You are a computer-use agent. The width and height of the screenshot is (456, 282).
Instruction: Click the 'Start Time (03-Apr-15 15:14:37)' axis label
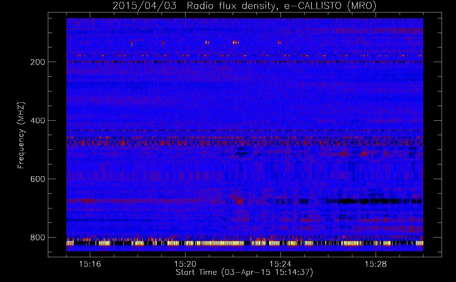click(x=244, y=272)
